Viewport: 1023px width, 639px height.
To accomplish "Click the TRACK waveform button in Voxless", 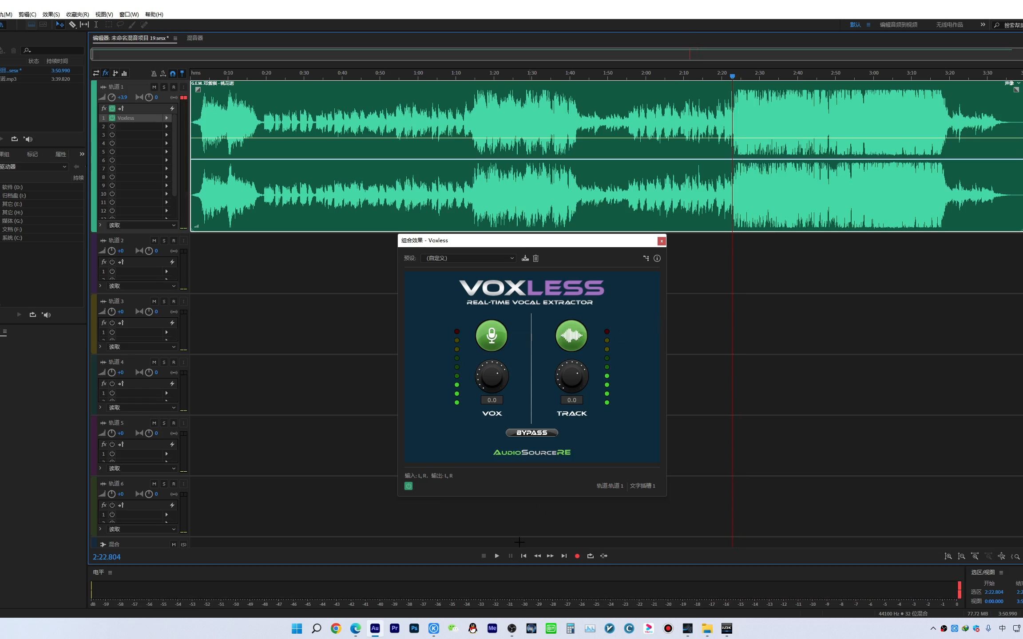I will [571, 335].
